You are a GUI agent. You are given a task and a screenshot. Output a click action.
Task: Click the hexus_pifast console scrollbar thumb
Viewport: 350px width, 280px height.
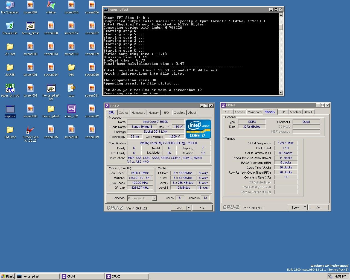tap(281, 27)
